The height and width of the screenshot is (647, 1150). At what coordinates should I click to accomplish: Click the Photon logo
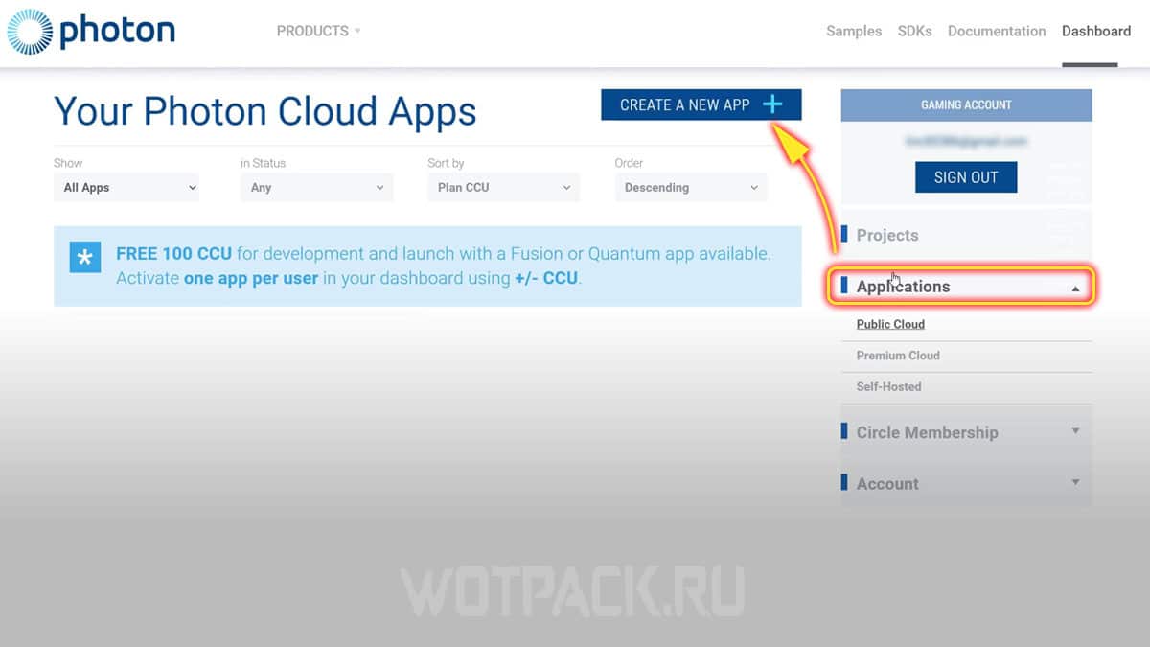91,31
